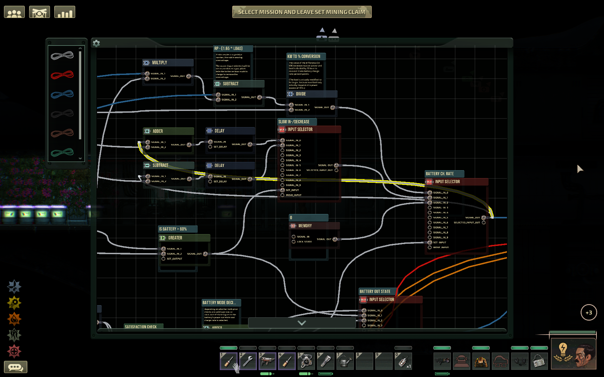Click the 'SLOW IN-/DECREASE' label
The width and height of the screenshot is (604, 377).
tap(297, 122)
